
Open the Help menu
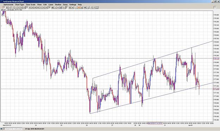coord(80,5)
